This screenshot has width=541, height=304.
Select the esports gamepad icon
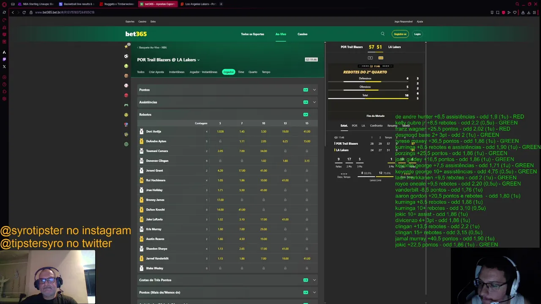coord(126,105)
